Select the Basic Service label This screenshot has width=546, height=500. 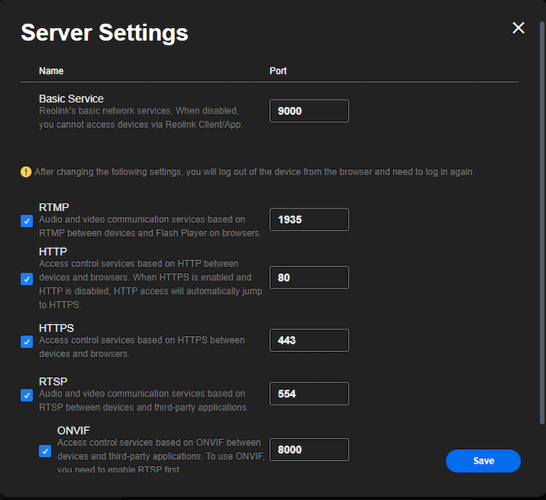coord(71,99)
